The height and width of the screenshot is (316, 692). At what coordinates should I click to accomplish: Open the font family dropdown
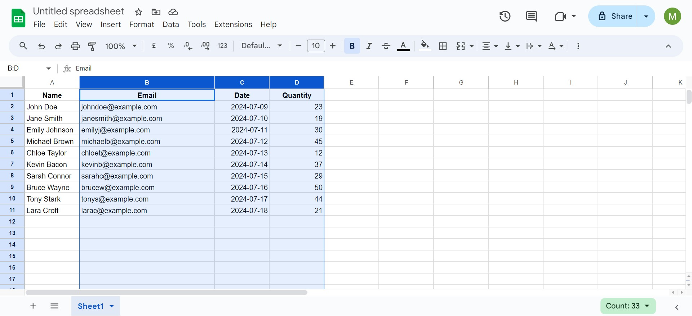[x=261, y=46]
